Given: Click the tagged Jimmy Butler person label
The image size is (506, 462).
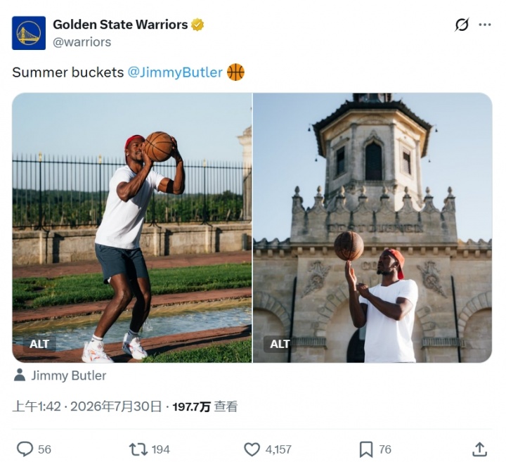Looking at the screenshot, I should [69, 376].
